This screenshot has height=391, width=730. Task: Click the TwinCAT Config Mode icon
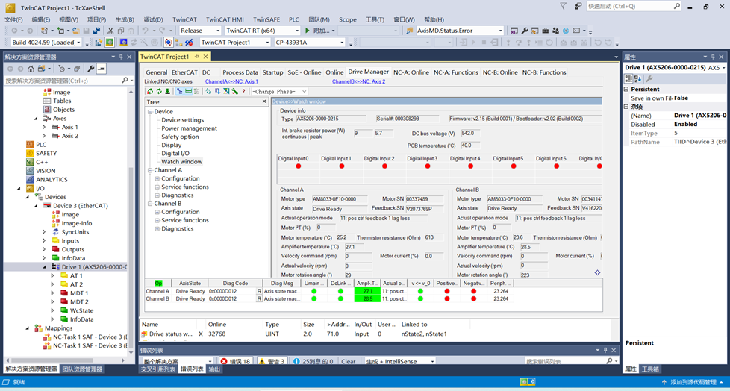[123, 43]
